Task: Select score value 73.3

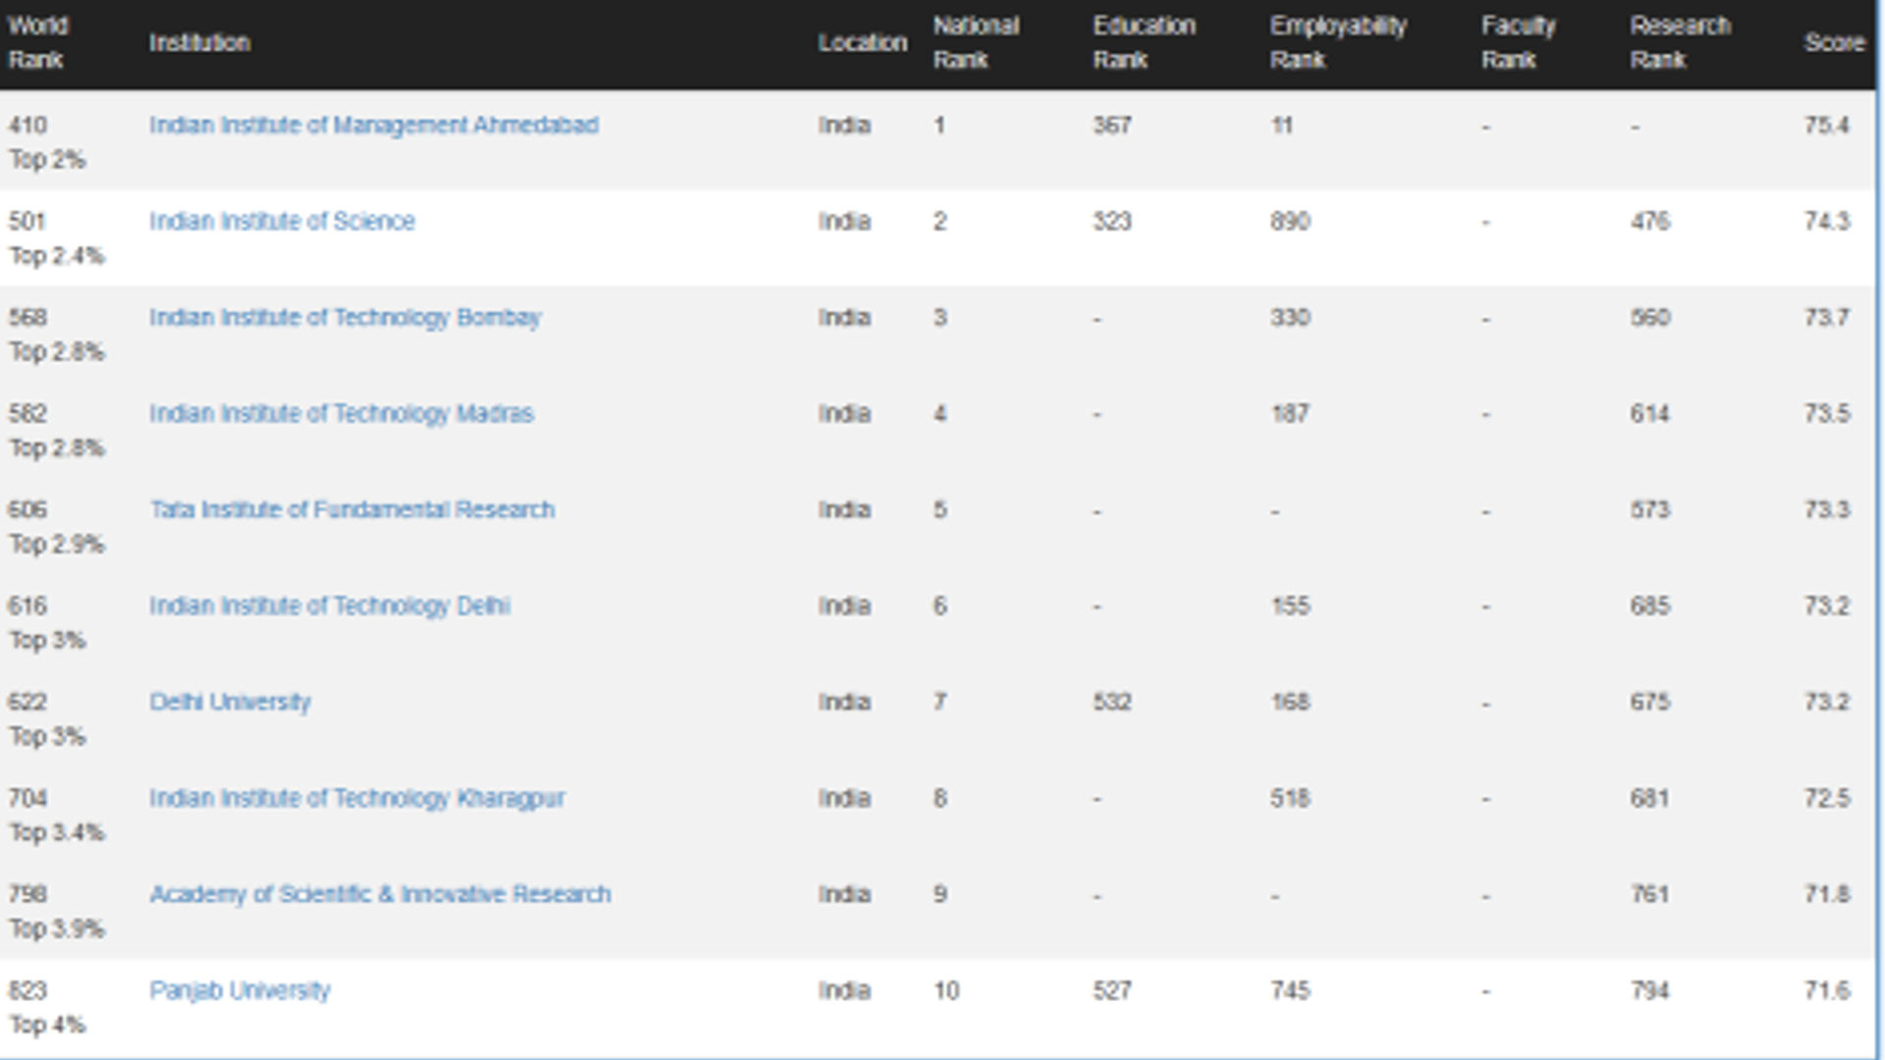Action: [x=1827, y=510]
